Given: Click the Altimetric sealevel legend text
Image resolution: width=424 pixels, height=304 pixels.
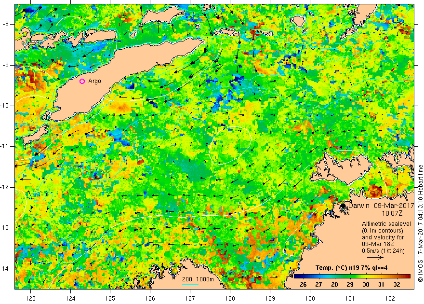Looking at the screenshot, I should point(386,224).
